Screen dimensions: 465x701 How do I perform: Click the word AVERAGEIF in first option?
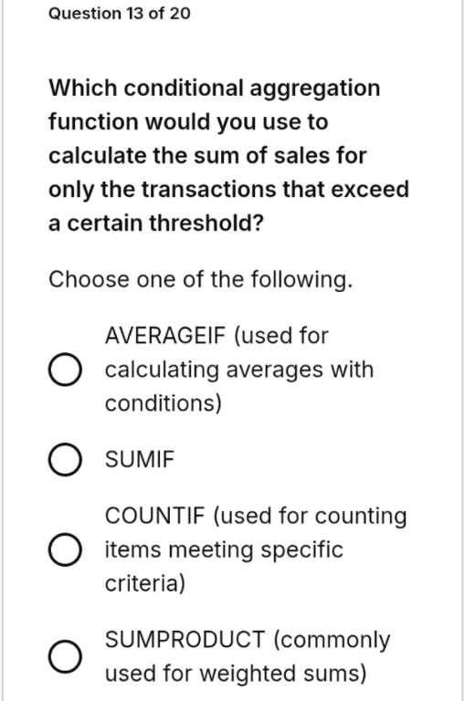(165, 335)
